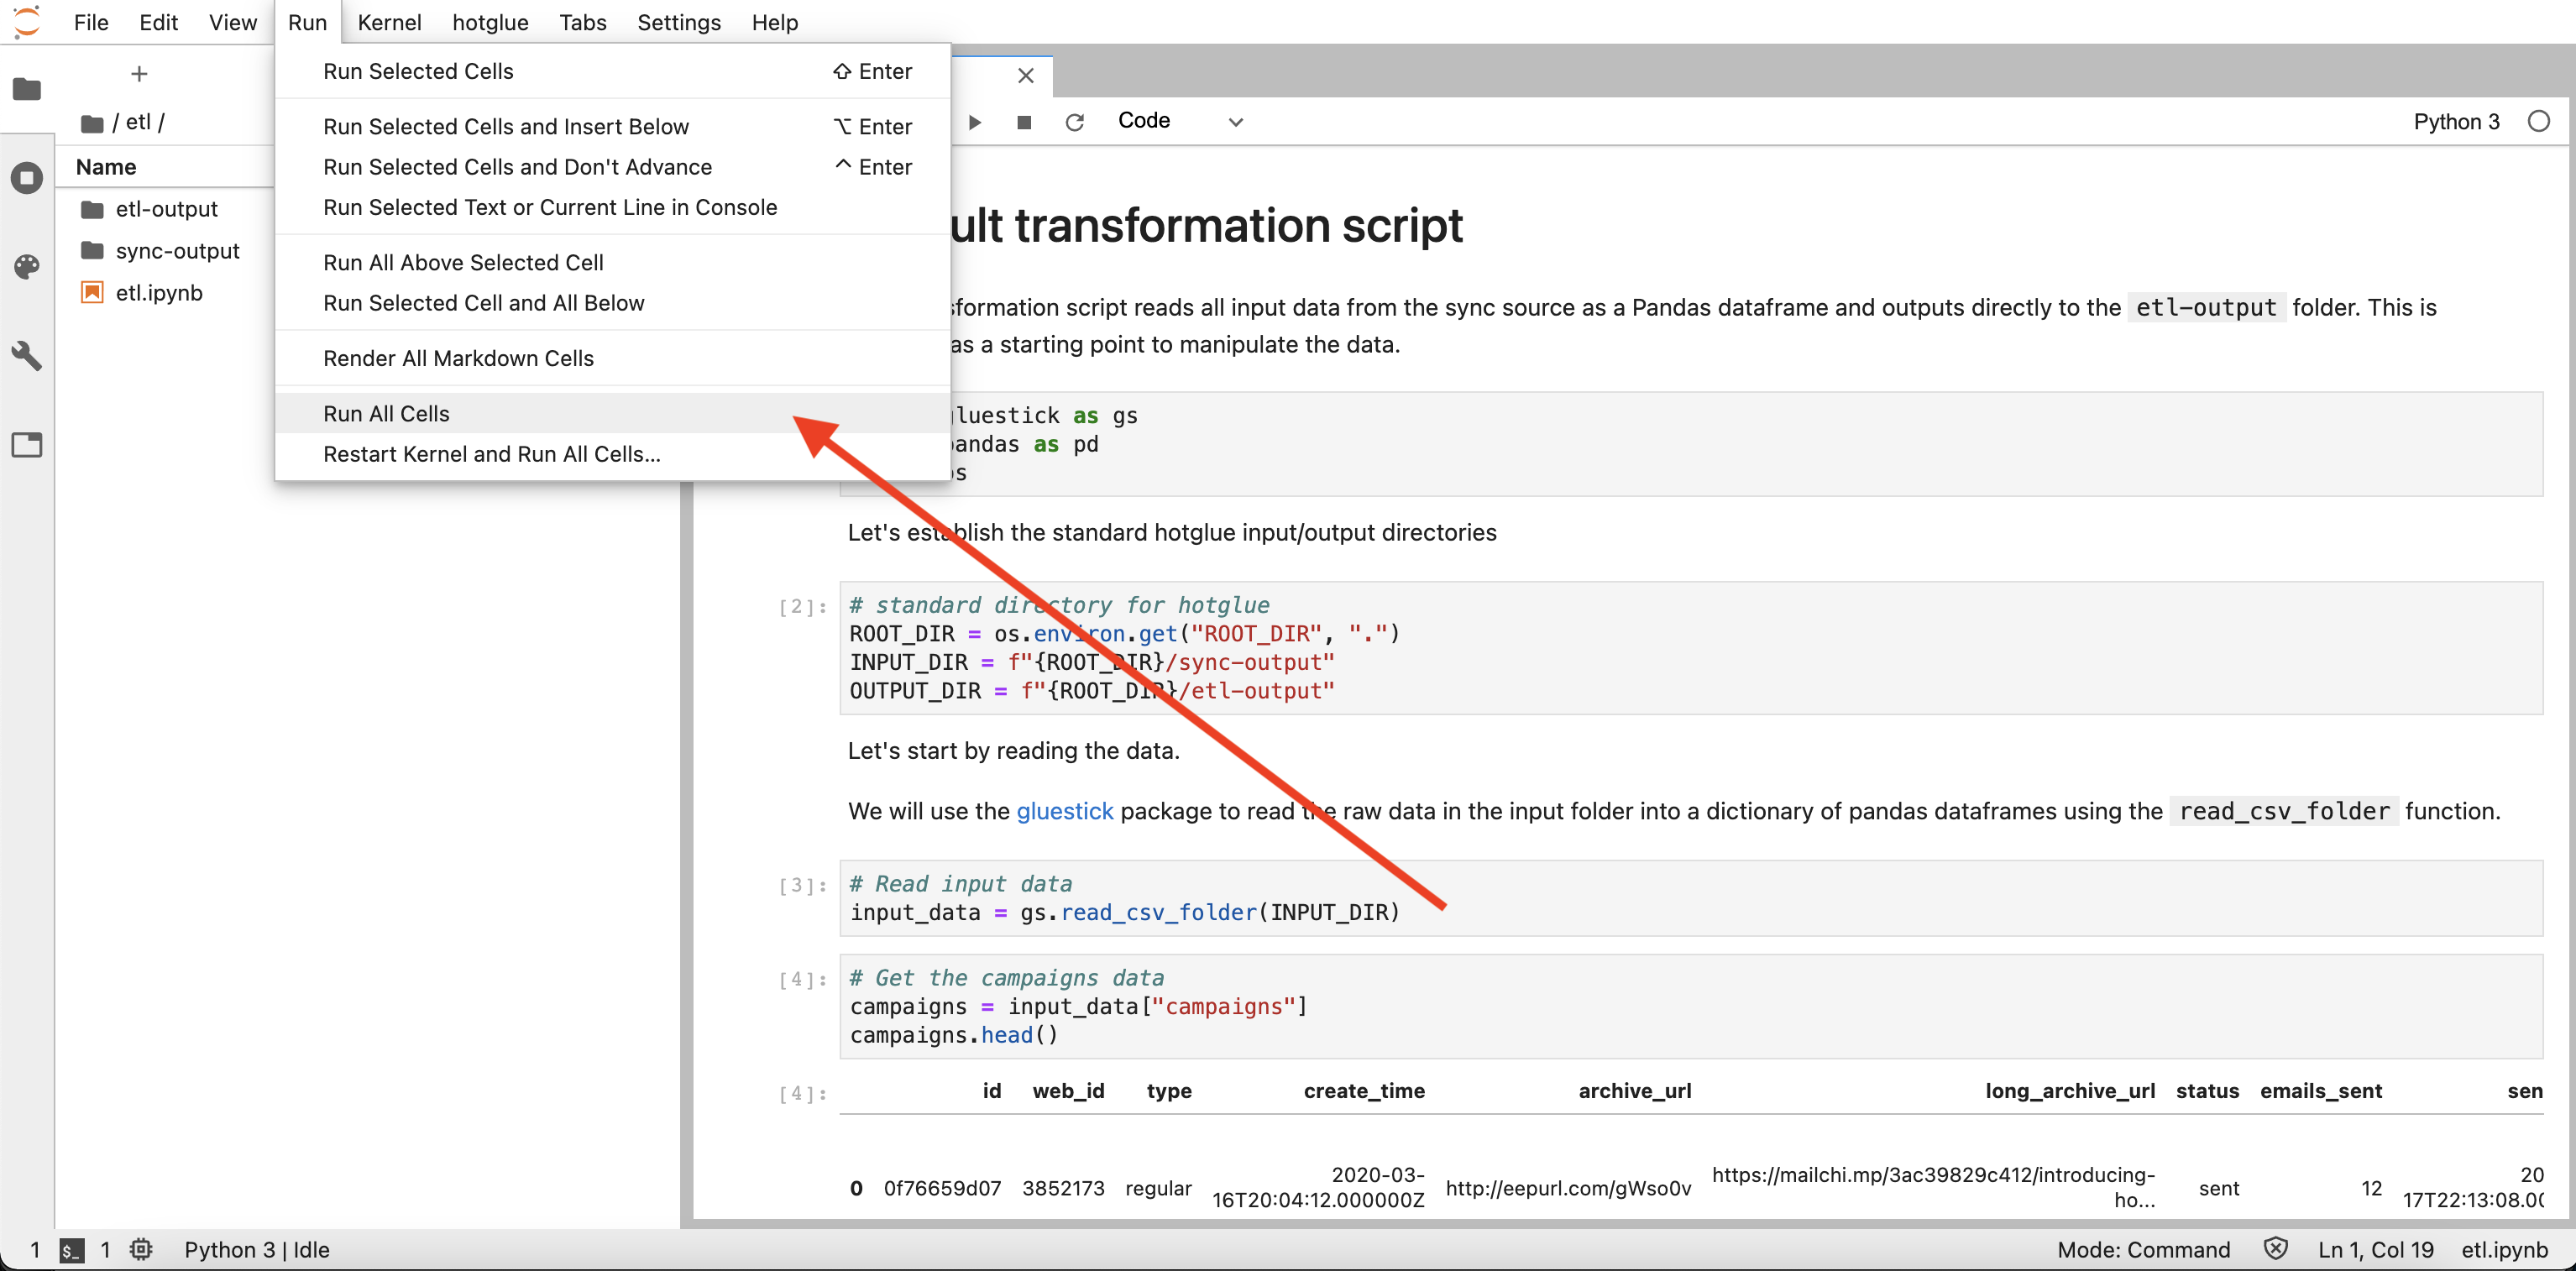Click the Python 3 kernel name button

2456,122
